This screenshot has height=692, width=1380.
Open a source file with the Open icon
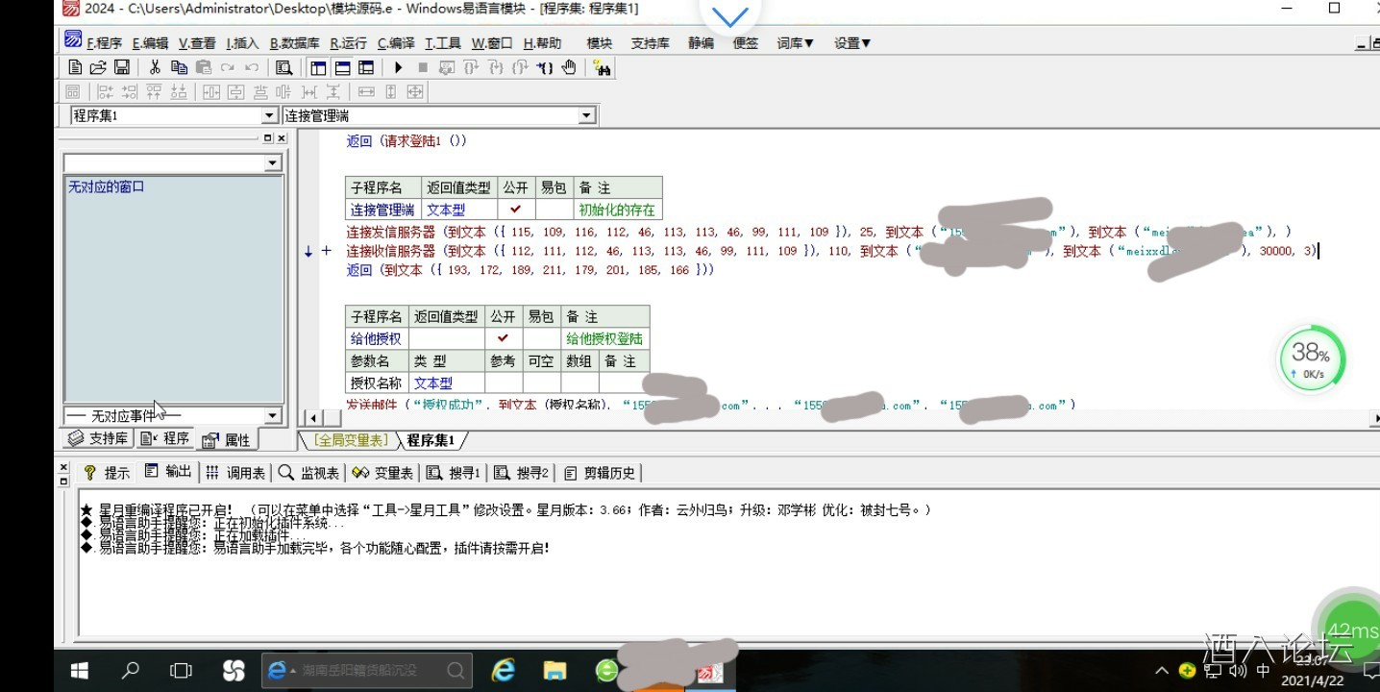[x=97, y=67]
